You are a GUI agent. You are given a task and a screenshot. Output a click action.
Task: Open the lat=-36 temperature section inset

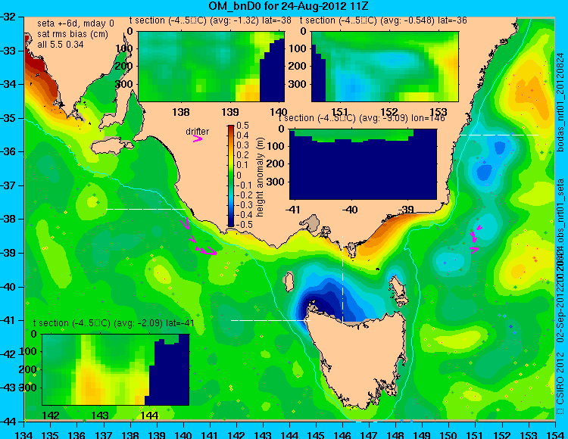(385, 67)
